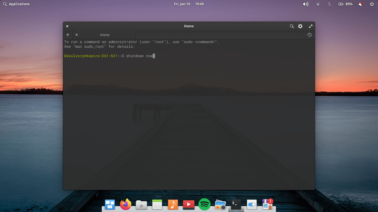This screenshot has width=378, height=212.
Task: Open AppCenter with 2 updates badge
Action: [x=268, y=205]
